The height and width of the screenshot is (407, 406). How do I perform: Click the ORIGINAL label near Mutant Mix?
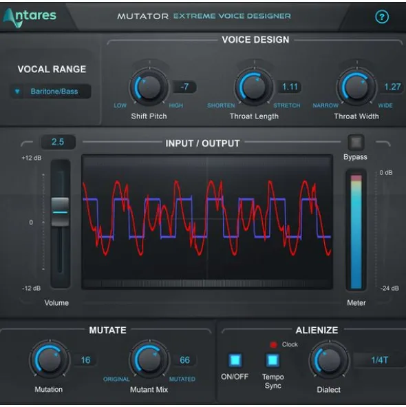[x=116, y=379]
